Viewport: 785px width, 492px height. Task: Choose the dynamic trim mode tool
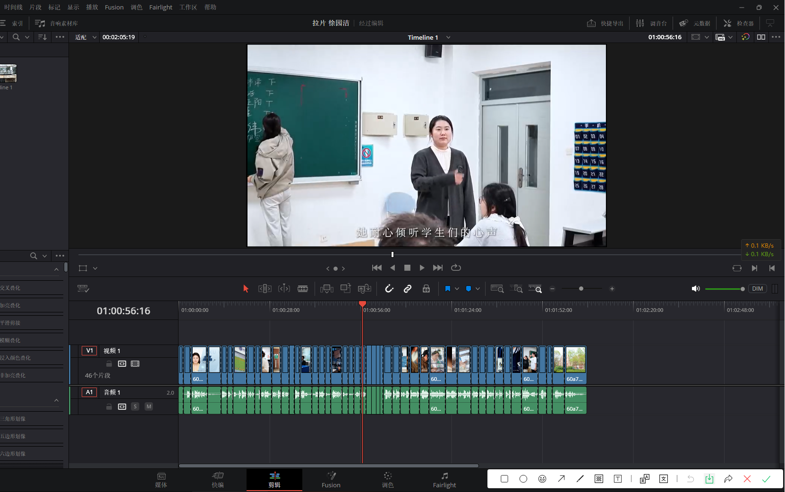[x=284, y=289]
